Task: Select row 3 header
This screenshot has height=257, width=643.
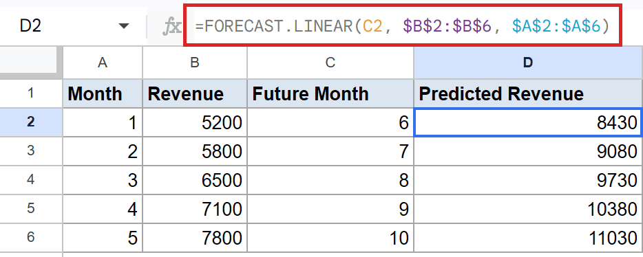Action: point(31,150)
